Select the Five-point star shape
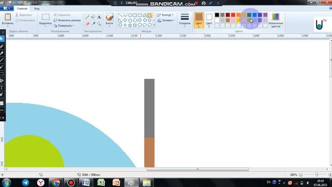The image size is (332, 187). point(130,25)
